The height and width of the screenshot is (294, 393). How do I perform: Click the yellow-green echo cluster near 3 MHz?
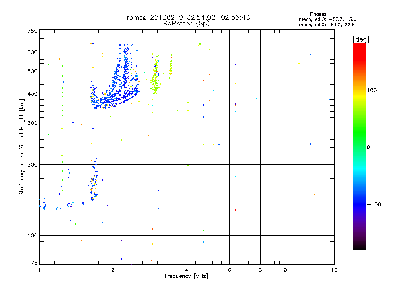pyautogui.click(x=155, y=76)
